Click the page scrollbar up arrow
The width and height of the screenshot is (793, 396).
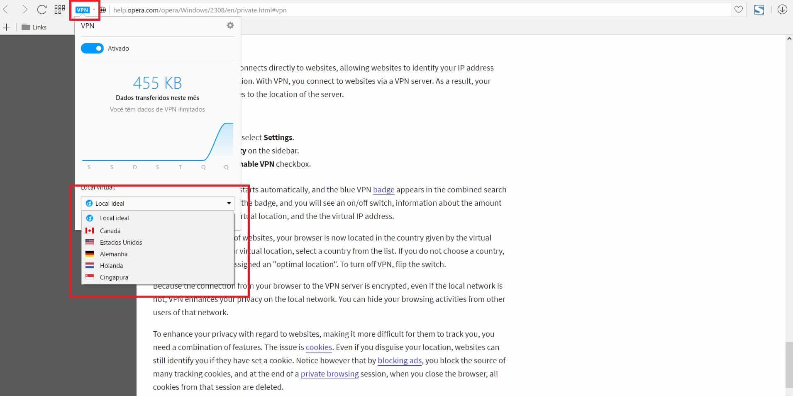point(789,39)
